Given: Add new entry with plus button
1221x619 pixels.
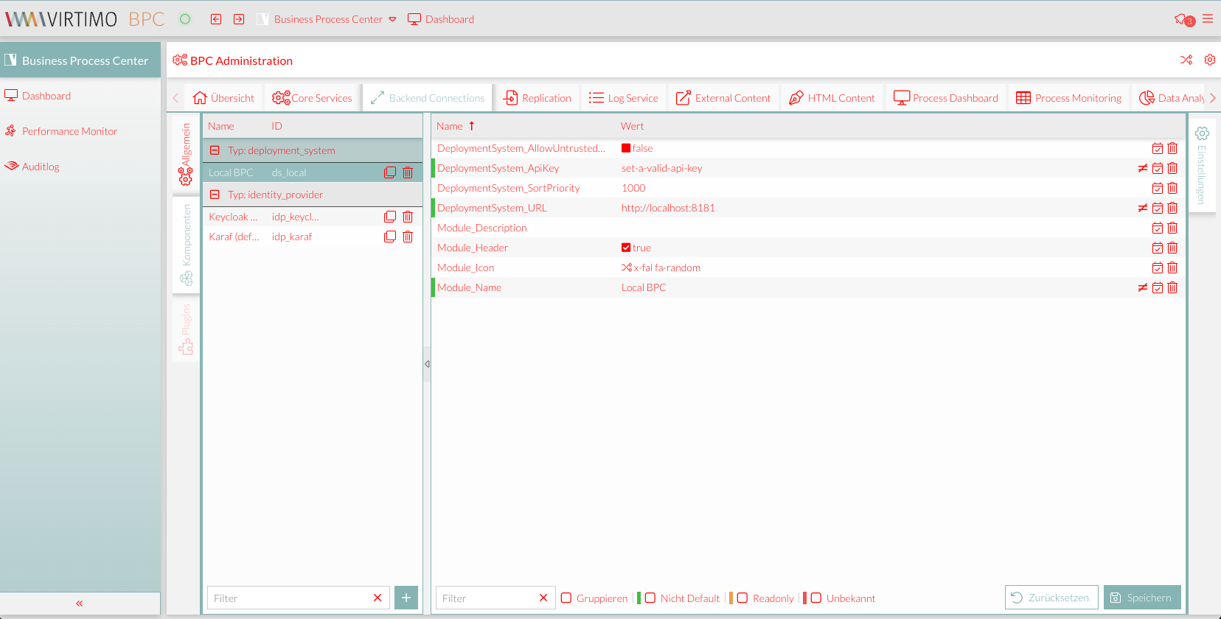Looking at the screenshot, I should click(406, 598).
